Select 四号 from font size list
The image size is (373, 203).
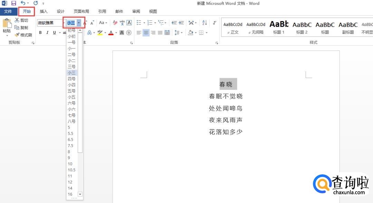[x=71, y=79]
